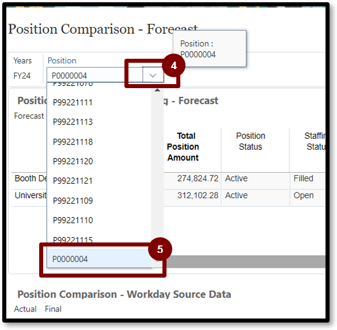Screen dimensions: 337x330
Task: Open the Position dropdown chevron
Action: 153,75
